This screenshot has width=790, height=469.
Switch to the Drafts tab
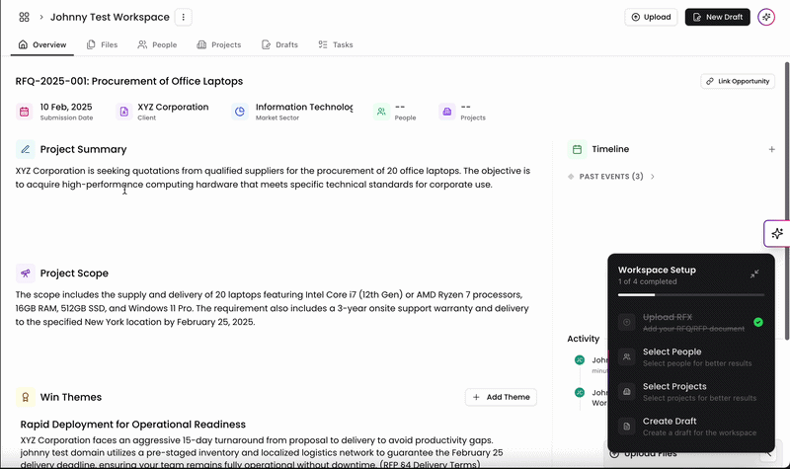pos(279,44)
